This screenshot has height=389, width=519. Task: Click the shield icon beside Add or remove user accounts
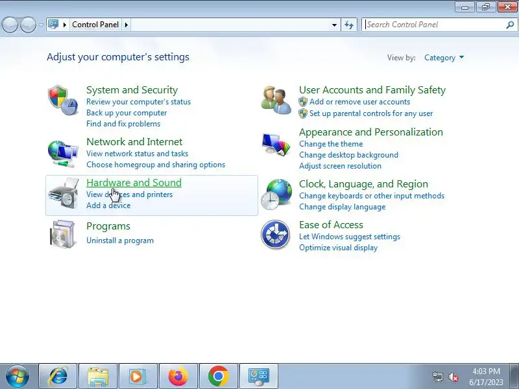click(303, 102)
